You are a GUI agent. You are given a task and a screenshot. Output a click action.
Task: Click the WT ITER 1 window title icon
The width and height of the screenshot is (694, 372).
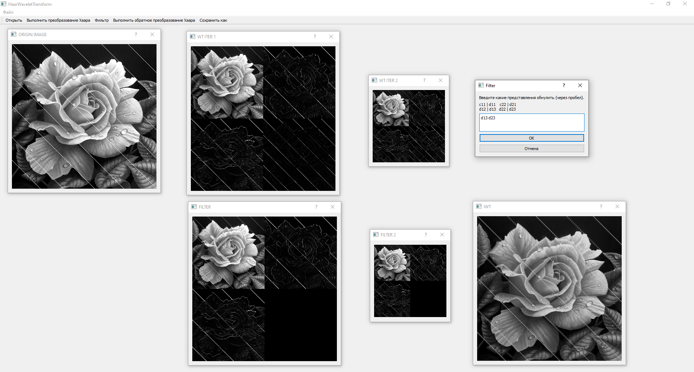pyautogui.click(x=193, y=37)
